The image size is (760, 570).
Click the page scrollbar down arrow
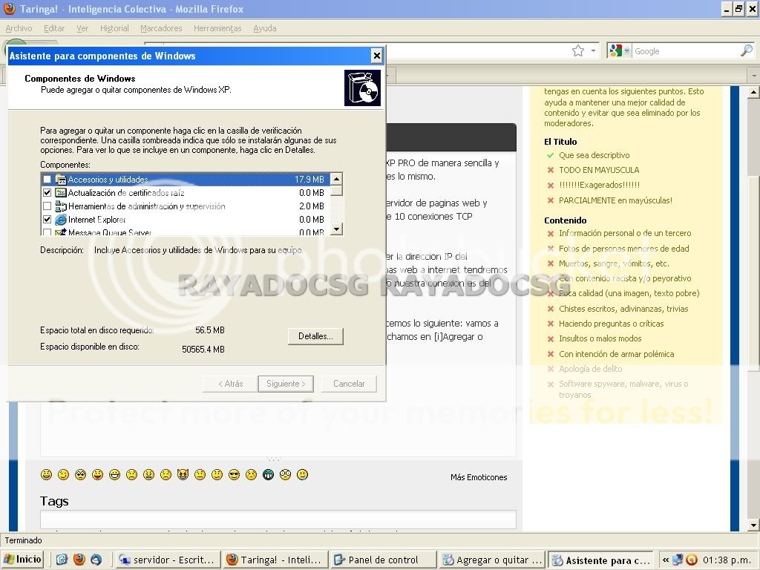tap(753, 525)
